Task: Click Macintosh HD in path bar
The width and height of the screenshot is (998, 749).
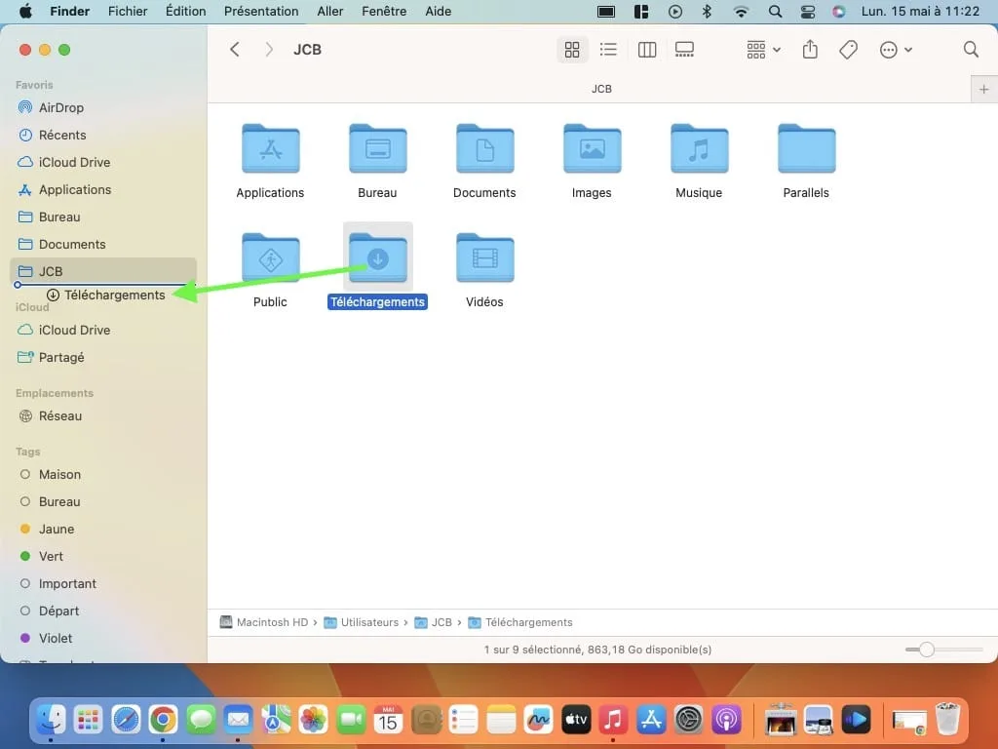Action: pyautogui.click(x=264, y=622)
